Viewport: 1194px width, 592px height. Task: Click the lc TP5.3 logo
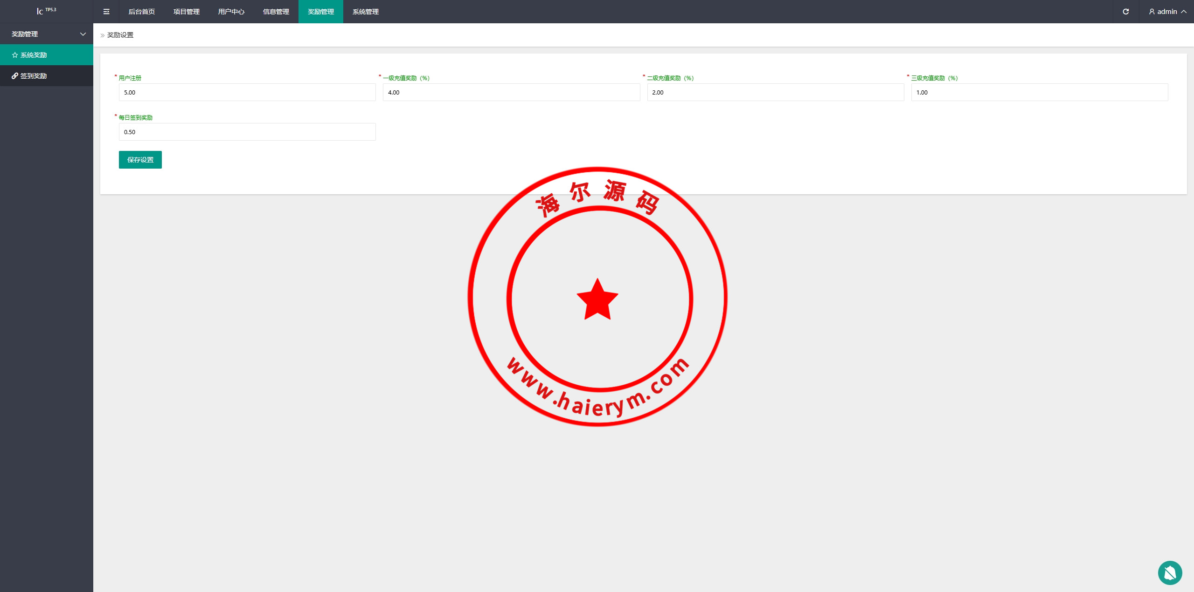tap(46, 11)
